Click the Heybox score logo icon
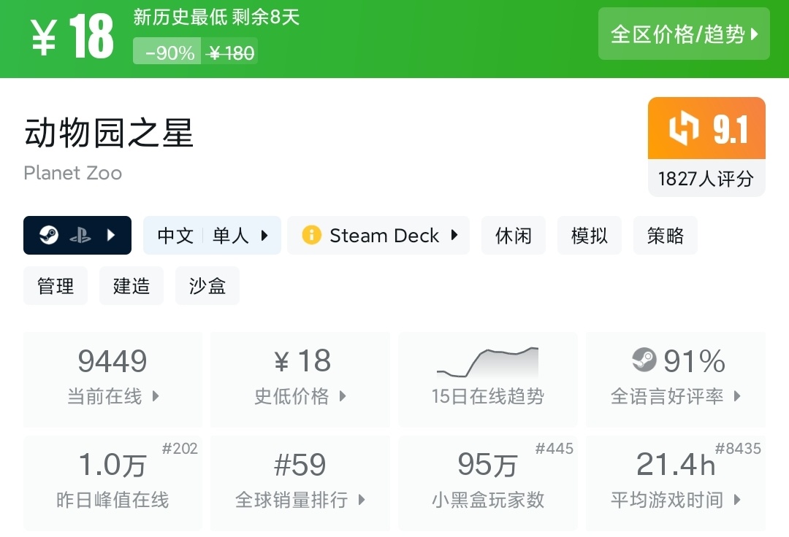789x537 pixels. point(684,129)
